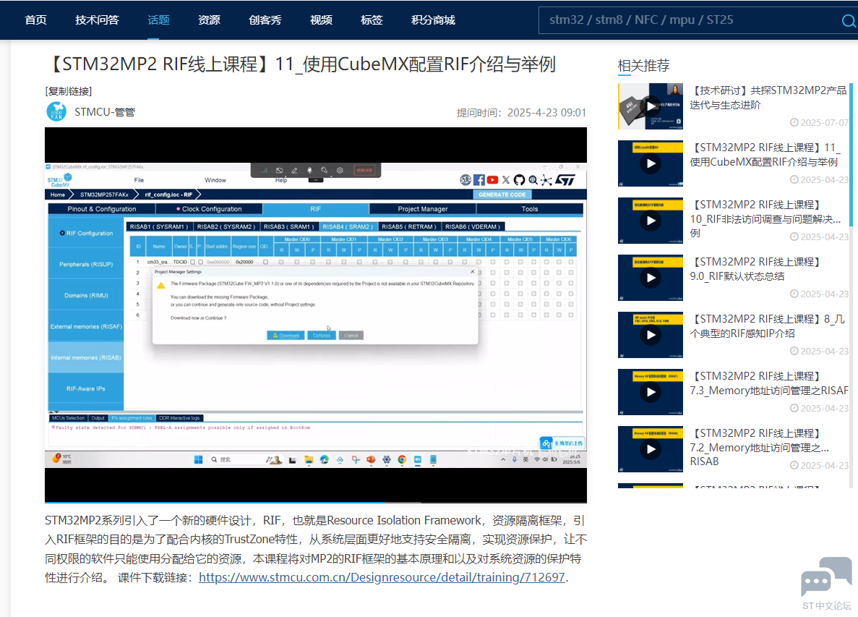
Task: Open link 7.3_Memory地址访问管理之RISAF
Action: point(769,383)
